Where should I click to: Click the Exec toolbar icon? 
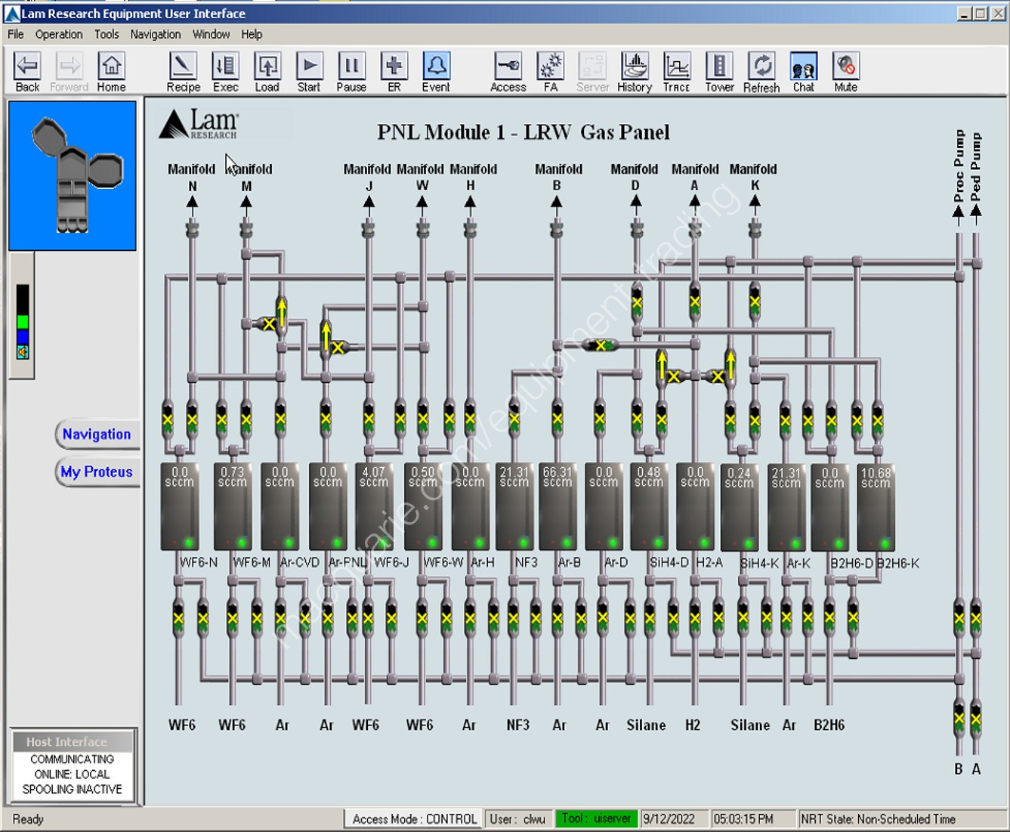pyautogui.click(x=225, y=72)
